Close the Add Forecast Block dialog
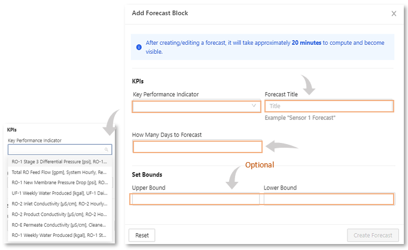The height and width of the screenshot is (250, 408). (394, 13)
